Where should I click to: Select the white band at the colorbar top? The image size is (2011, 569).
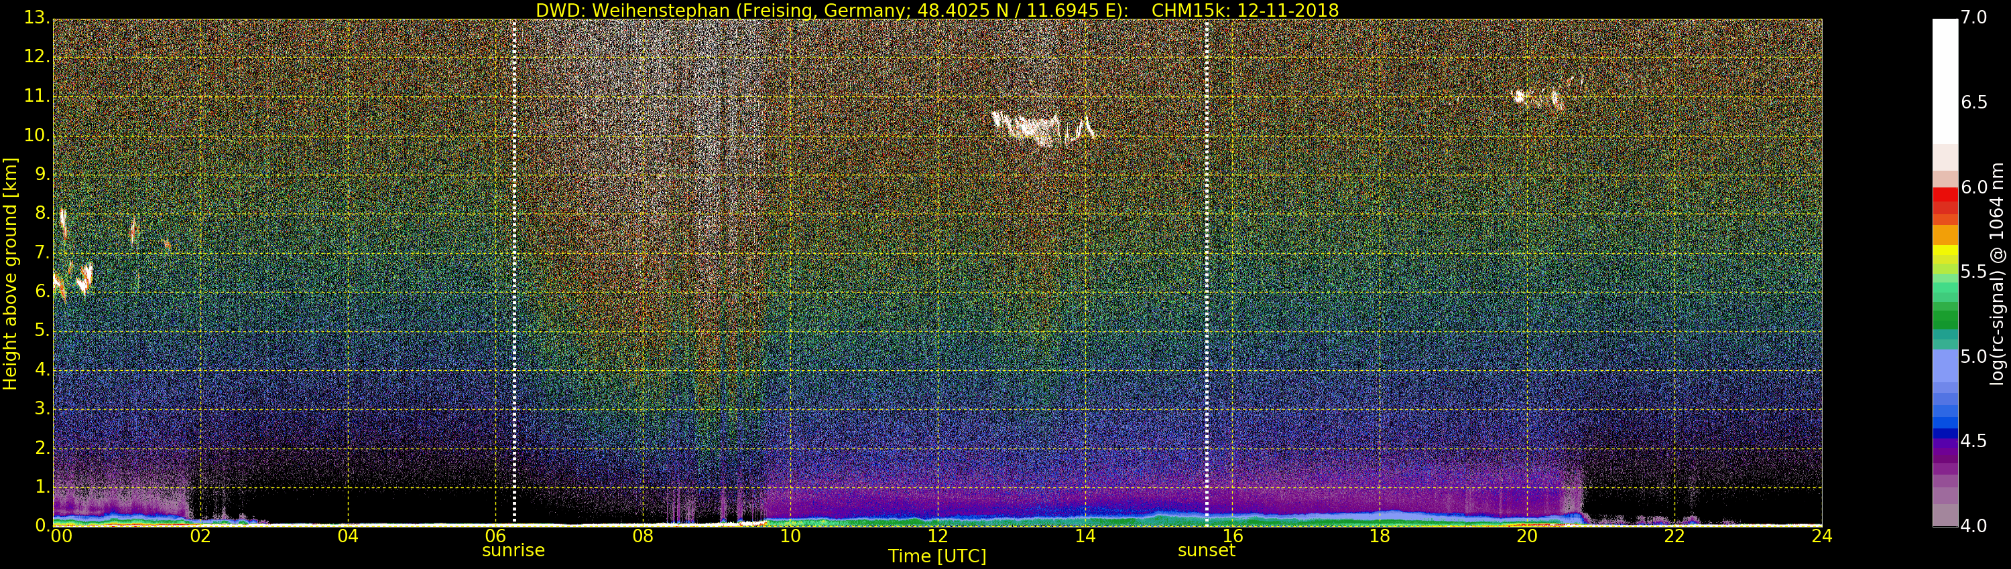click(x=1945, y=78)
